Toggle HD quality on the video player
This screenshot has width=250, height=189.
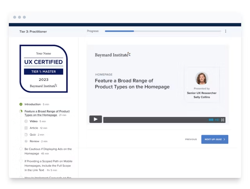(x=217, y=120)
